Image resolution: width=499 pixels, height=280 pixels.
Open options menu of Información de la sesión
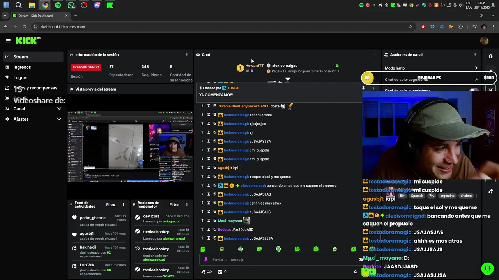tap(187, 55)
